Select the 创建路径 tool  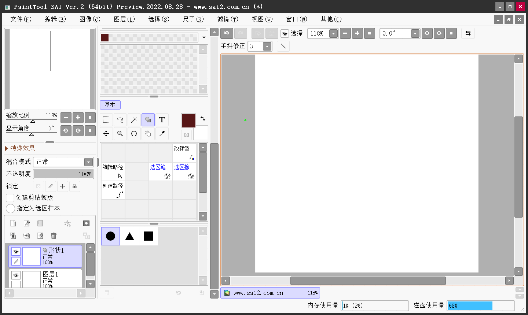[x=113, y=190]
